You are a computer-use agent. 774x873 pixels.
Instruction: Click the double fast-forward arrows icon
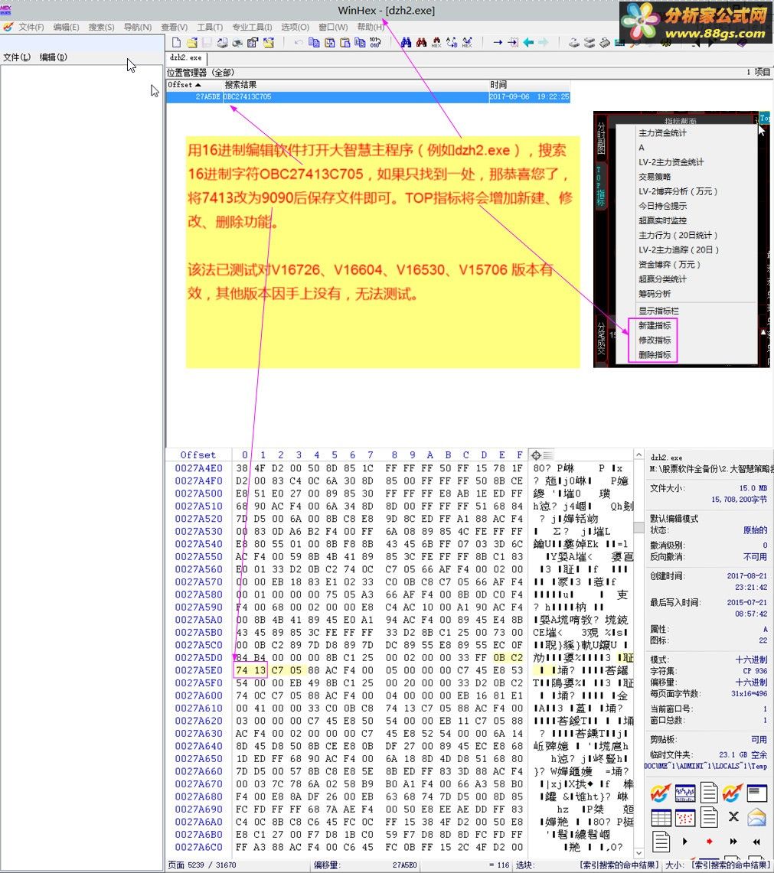[733, 842]
